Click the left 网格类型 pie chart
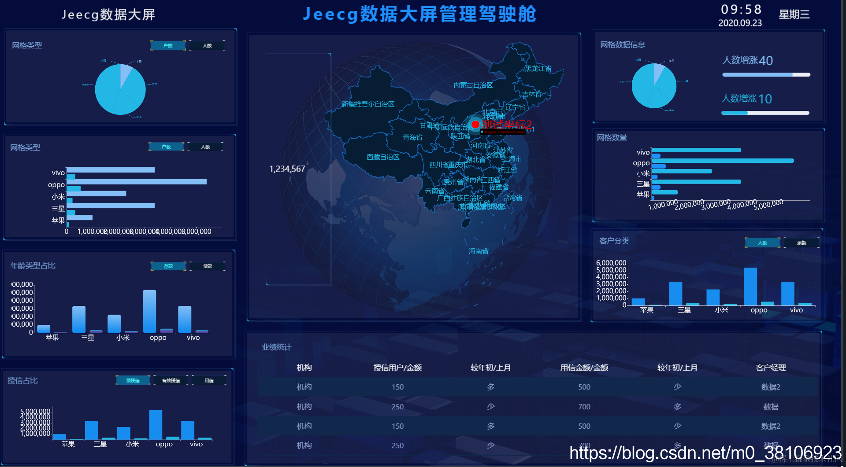The width and height of the screenshot is (846, 467). pyautogui.click(x=120, y=89)
